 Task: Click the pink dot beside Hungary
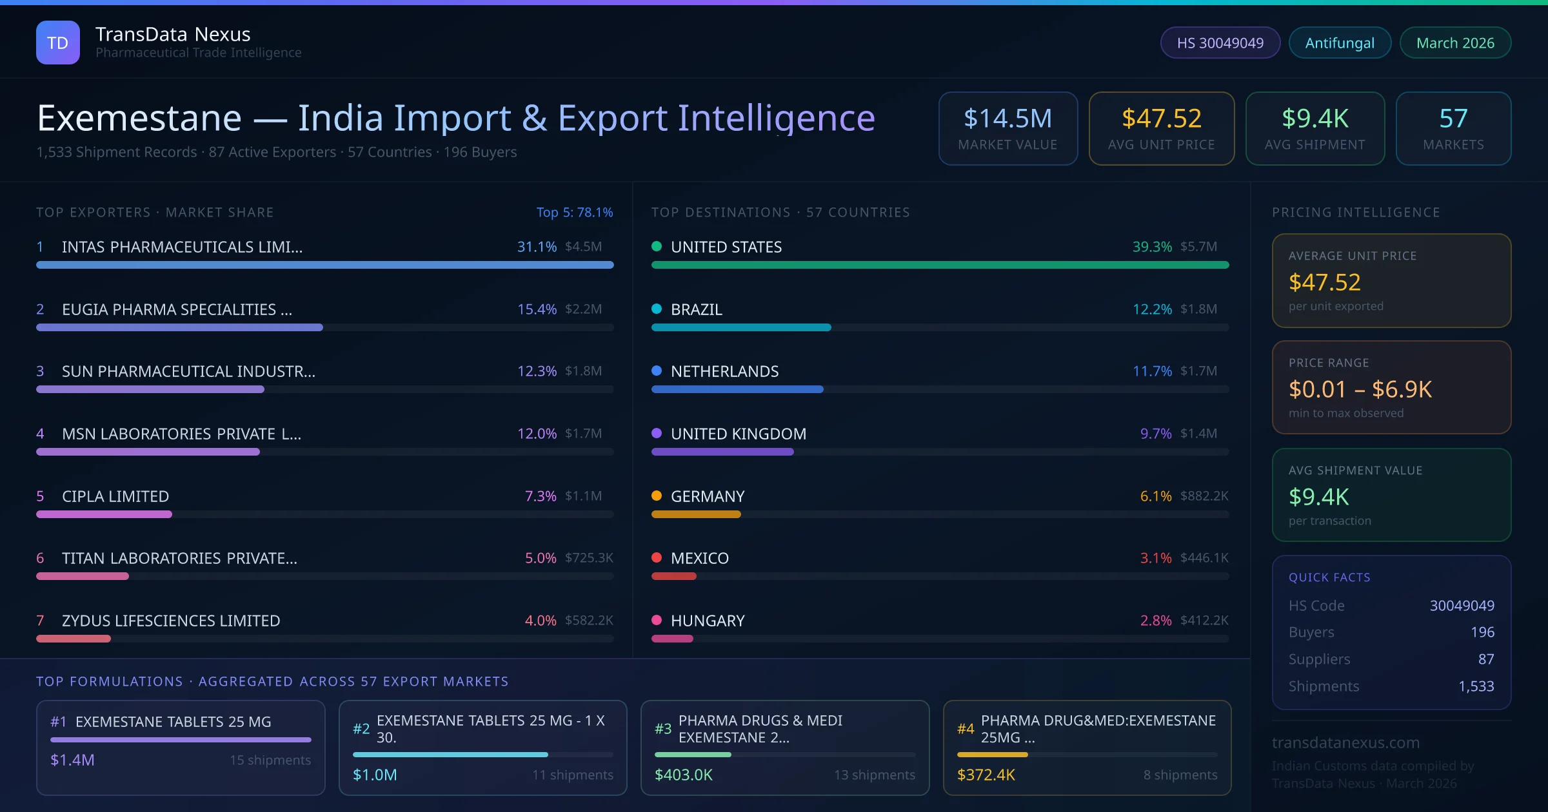point(657,620)
